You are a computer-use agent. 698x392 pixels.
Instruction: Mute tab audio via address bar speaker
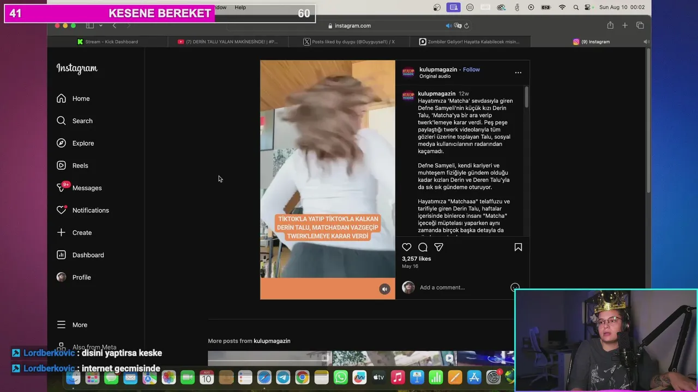pyautogui.click(x=448, y=26)
